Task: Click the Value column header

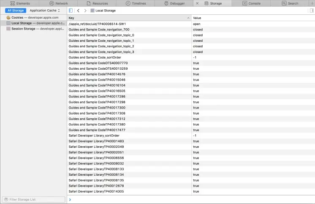Action: [x=253, y=18]
